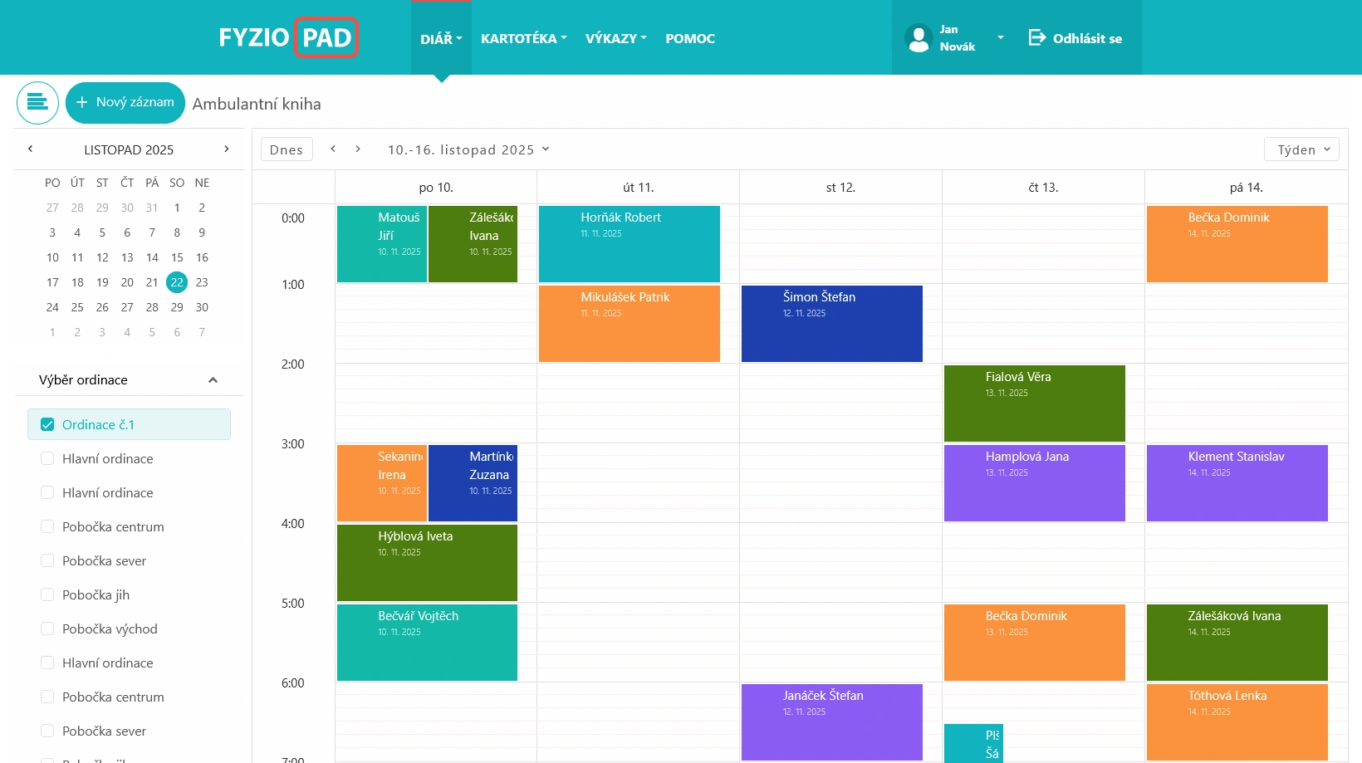The height and width of the screenshot is (763, 1362).
Task: Enable the Hlavní ordinace checkbox
Action: (47, 458)
